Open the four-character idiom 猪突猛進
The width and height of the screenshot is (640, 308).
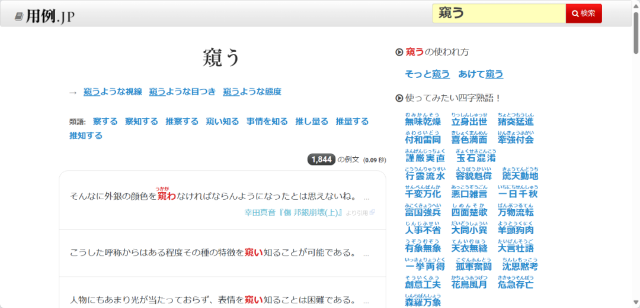point(516,121)
